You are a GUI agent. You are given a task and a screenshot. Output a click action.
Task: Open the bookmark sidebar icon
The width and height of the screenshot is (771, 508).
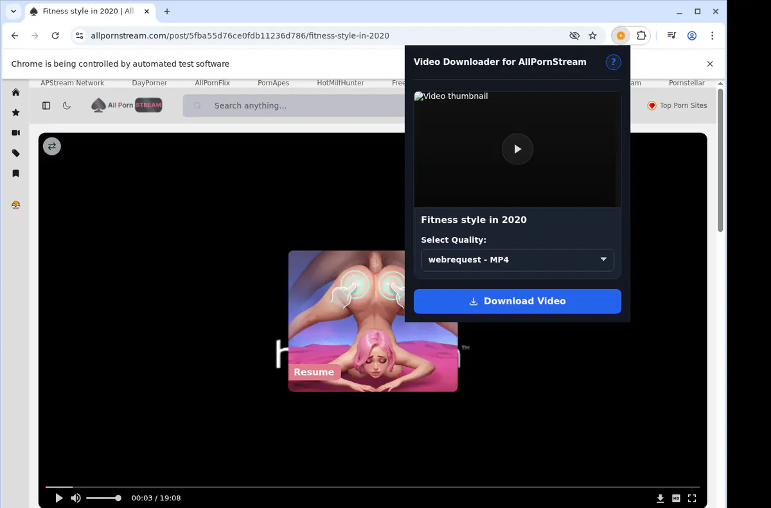(16, 173)
